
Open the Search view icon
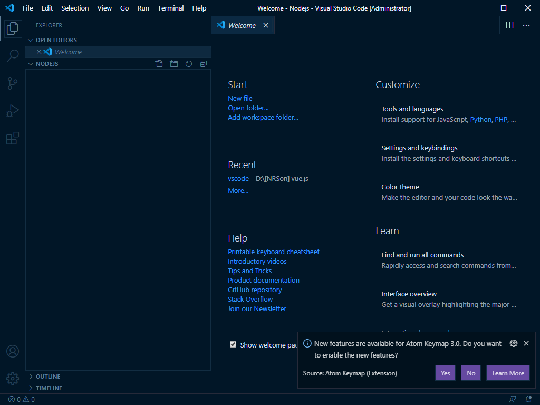point(13,55)
